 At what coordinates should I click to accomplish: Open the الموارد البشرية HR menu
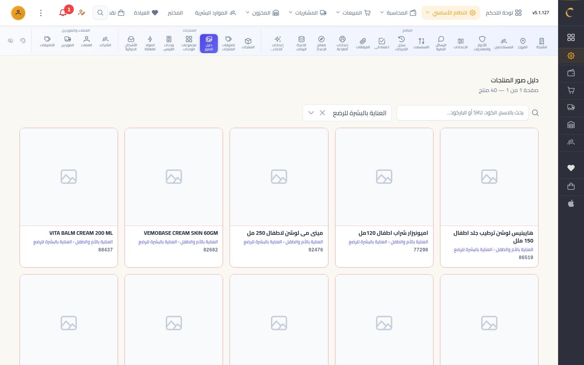[215, 13]
